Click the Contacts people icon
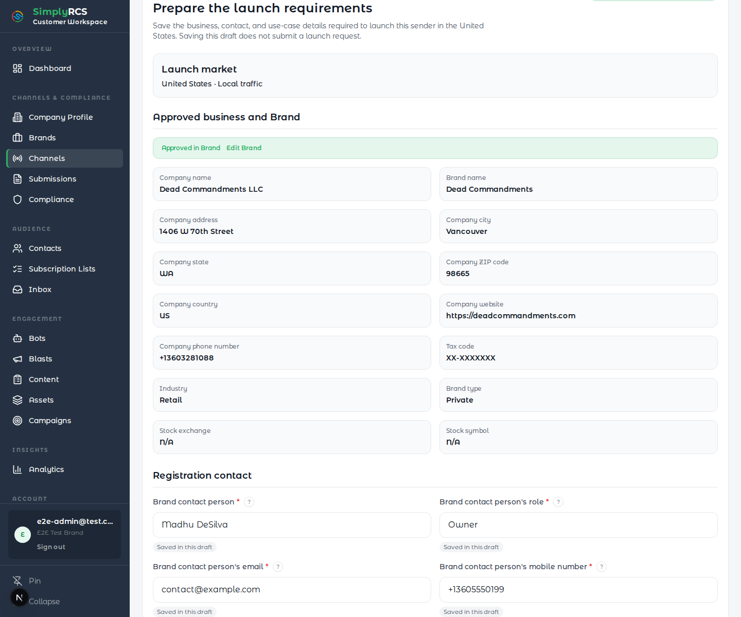Screen dimensions: 741x617 17,248
